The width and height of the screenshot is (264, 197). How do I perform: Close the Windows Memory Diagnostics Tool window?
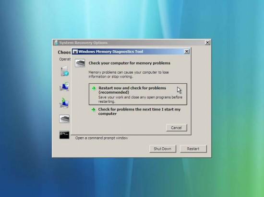187,52
